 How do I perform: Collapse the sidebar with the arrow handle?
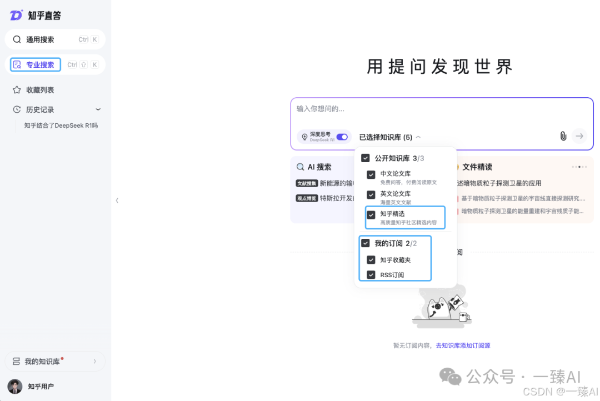coord(117,200)
